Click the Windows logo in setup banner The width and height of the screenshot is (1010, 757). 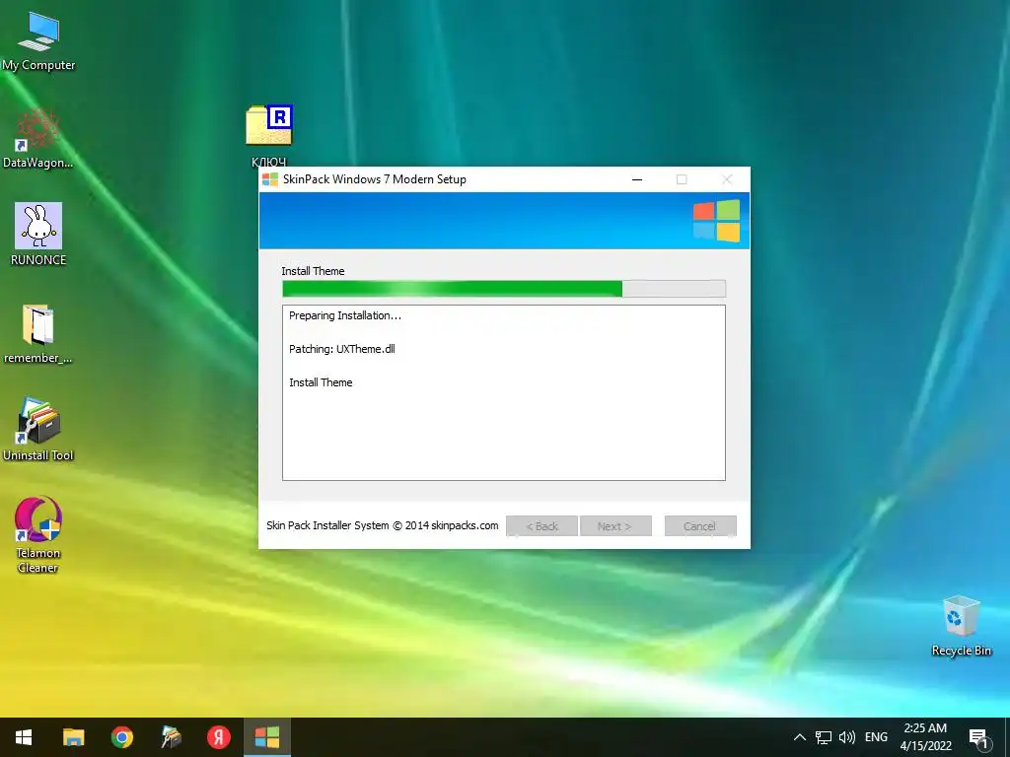click(x=716, y=220)
